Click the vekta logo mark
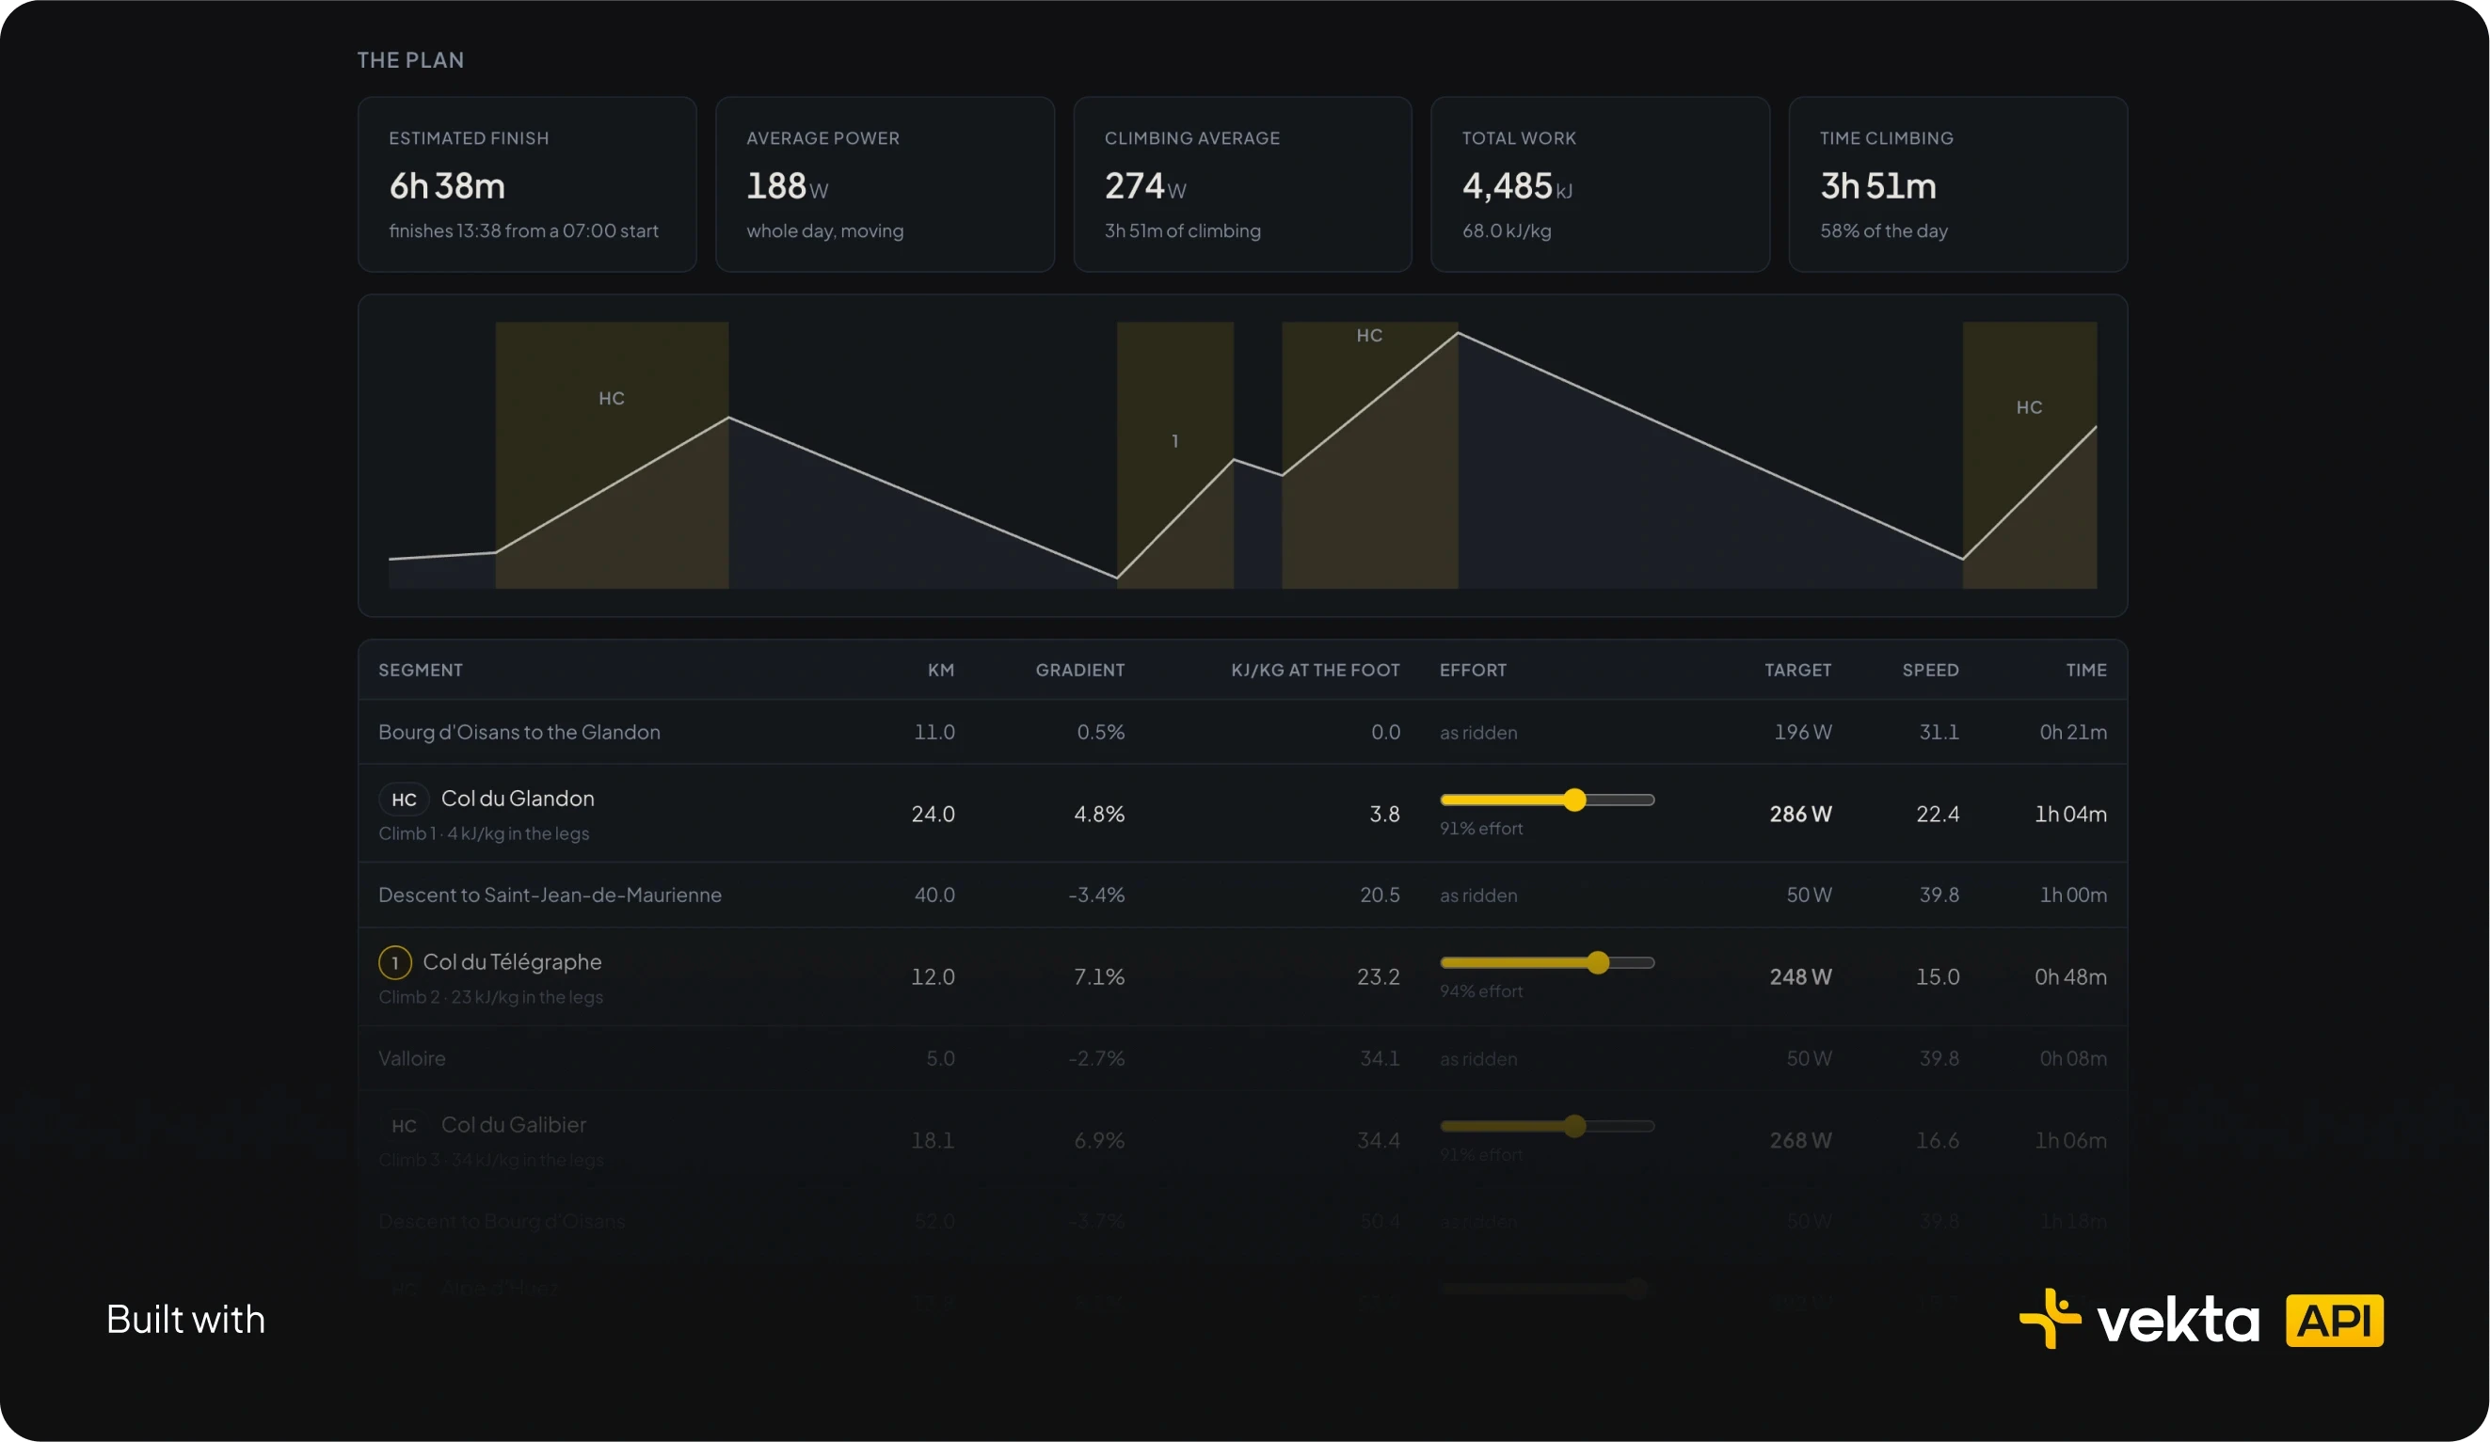The width and height of the screenshot is (2490, 1442). [2051, 1318]
